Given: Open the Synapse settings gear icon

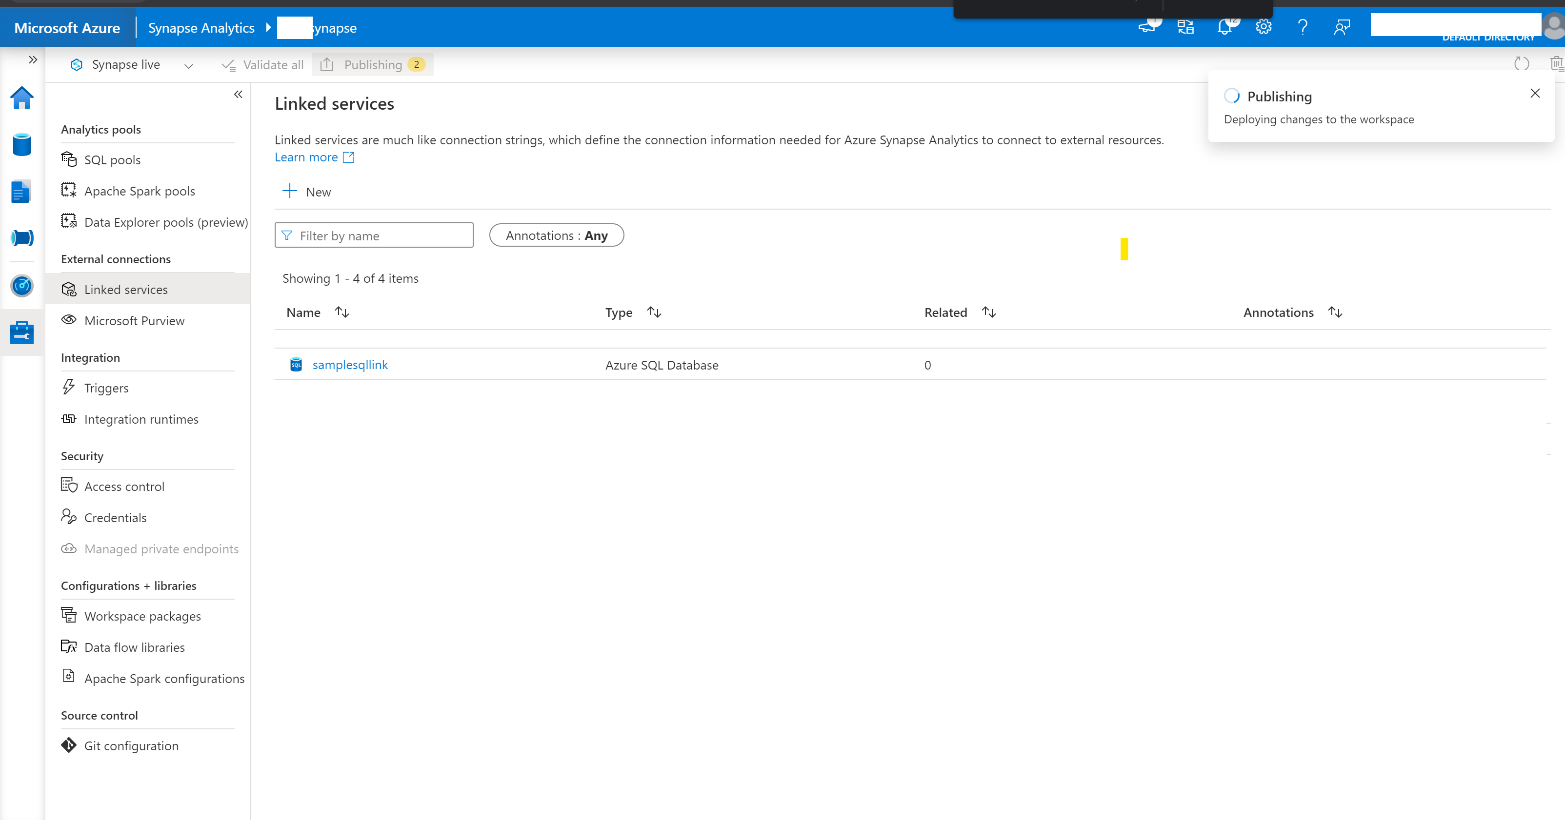Looking at the screenshot, I should [1263, 27].
